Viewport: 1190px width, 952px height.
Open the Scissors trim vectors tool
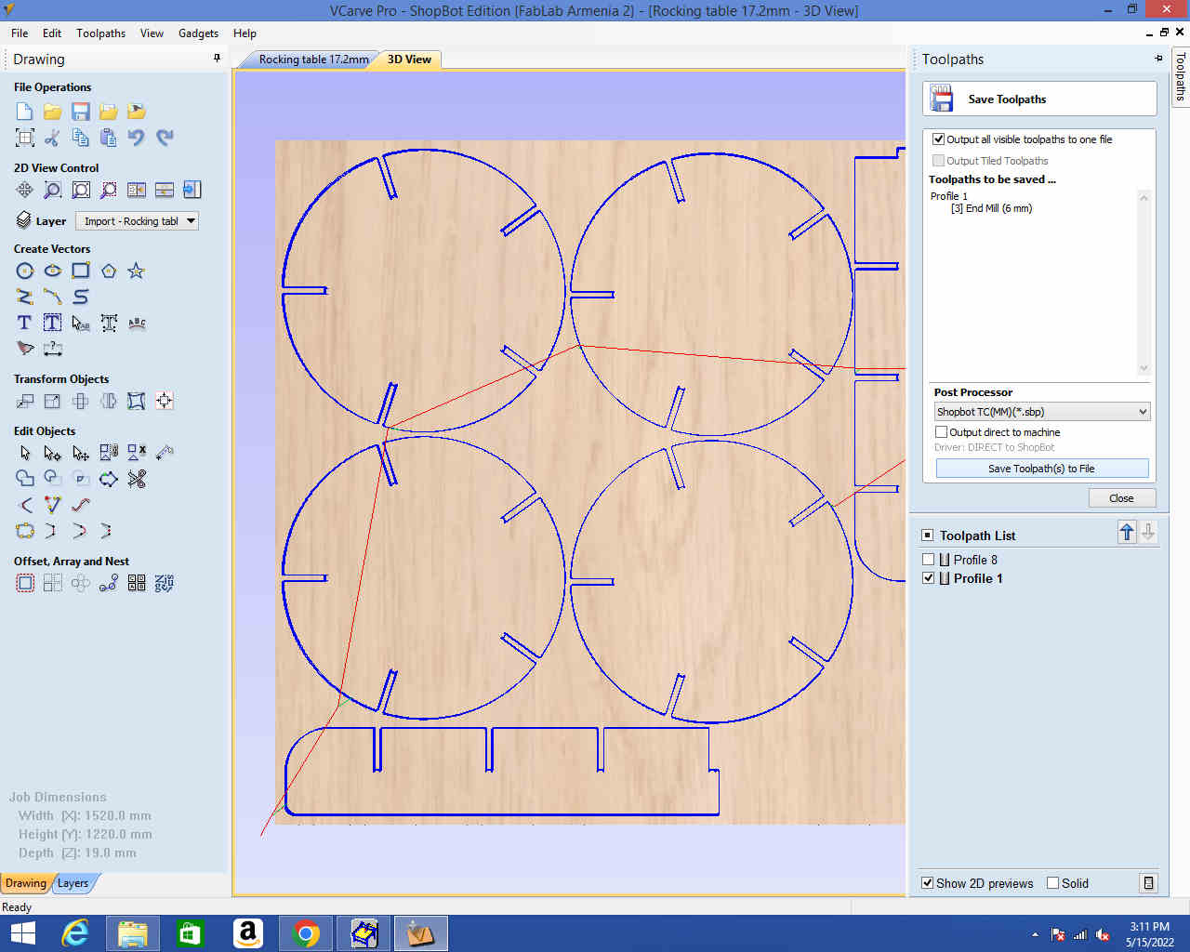coord(137,479)
